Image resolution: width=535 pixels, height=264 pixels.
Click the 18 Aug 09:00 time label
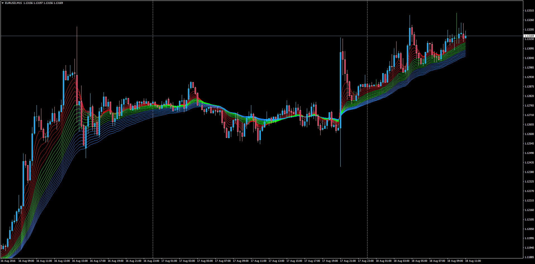(x=455, y=261)
